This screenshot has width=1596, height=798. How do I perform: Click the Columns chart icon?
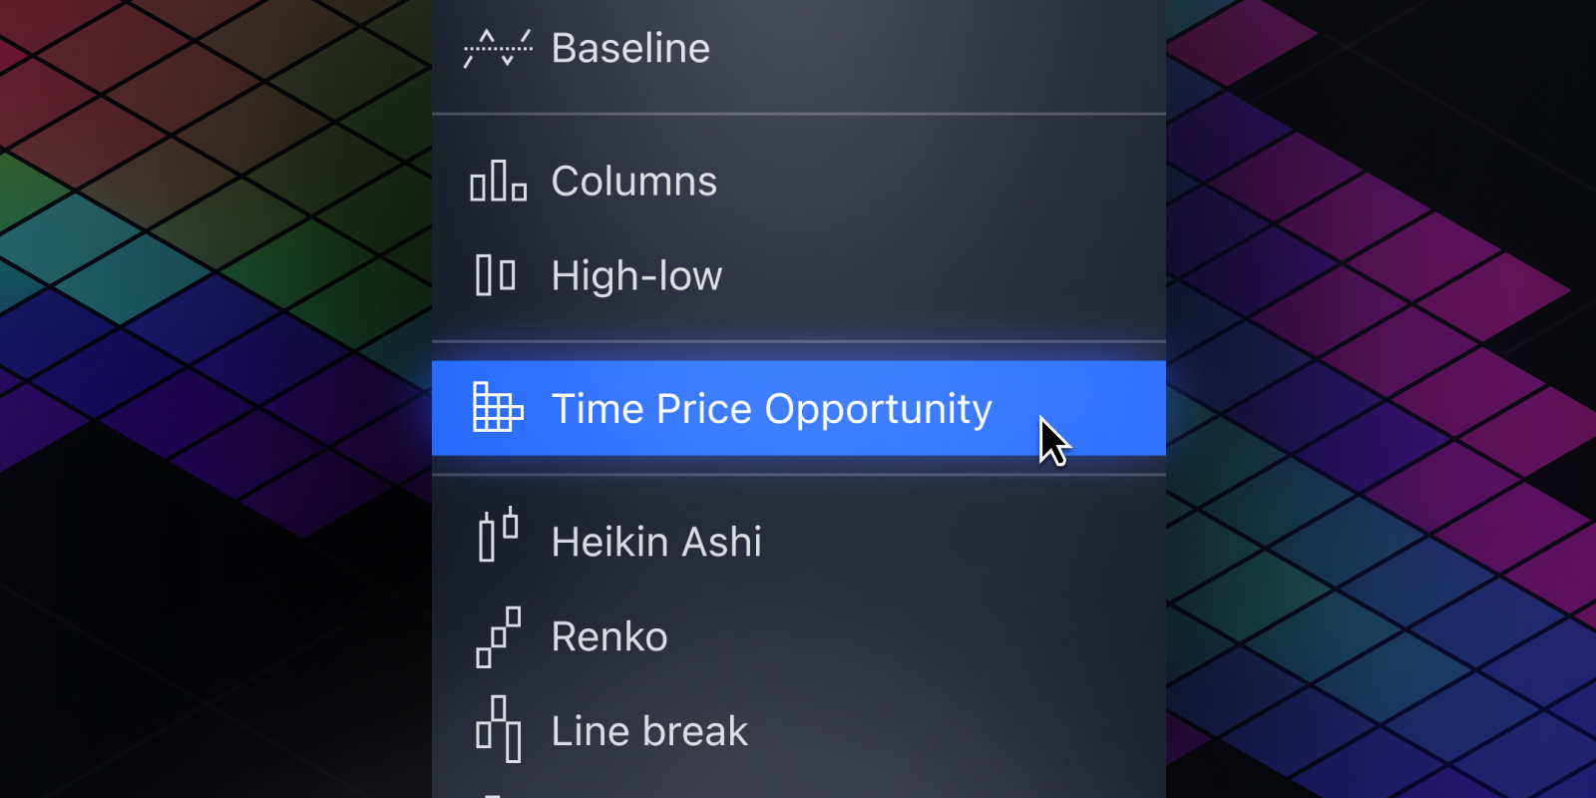pos(498,182)
